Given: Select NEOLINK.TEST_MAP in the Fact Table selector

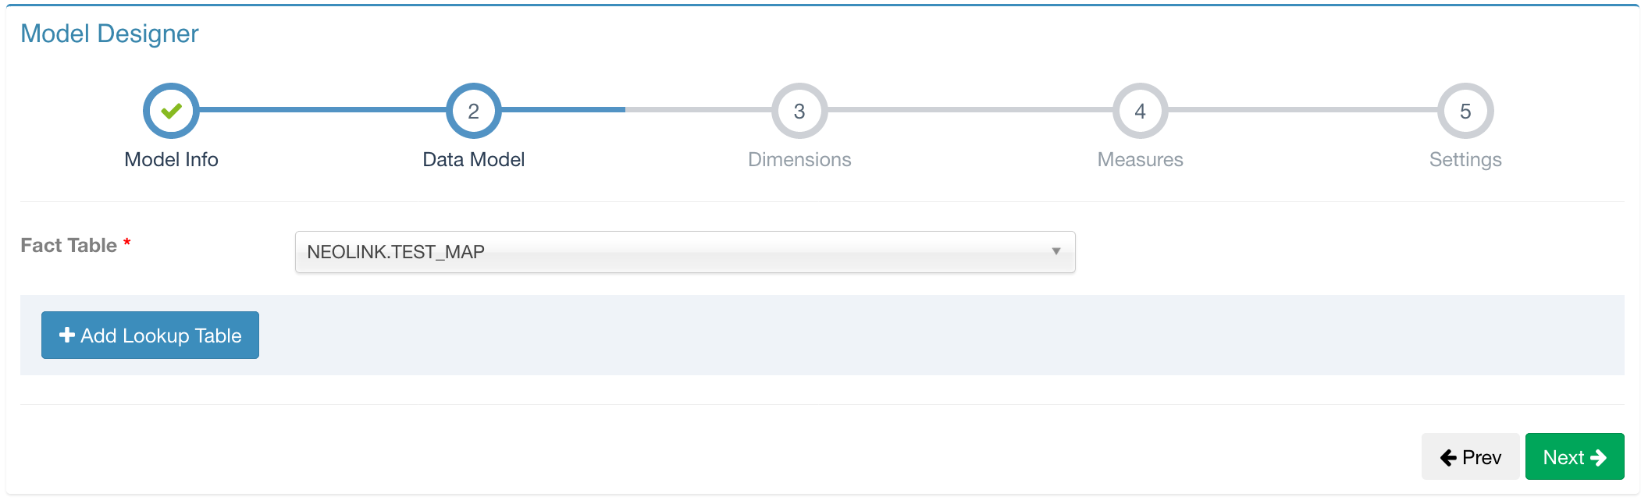Looking at the screenshot, I should tap(685, 251).
